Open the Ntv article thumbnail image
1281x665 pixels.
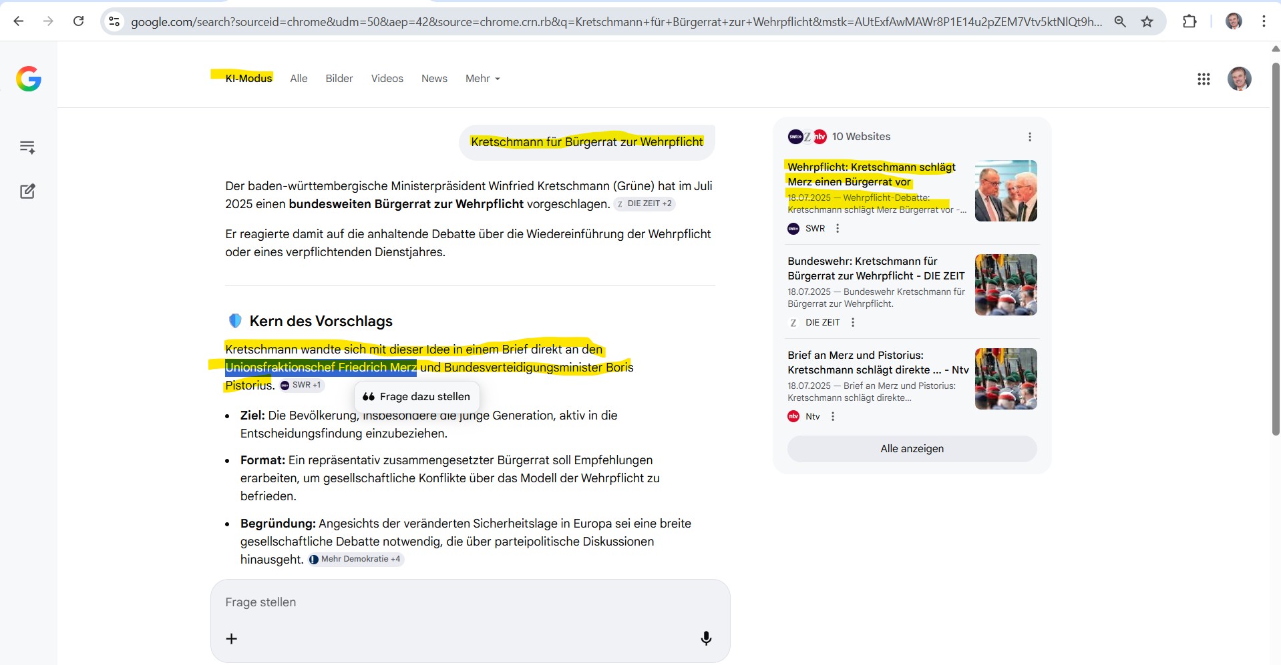[1005, 379]
